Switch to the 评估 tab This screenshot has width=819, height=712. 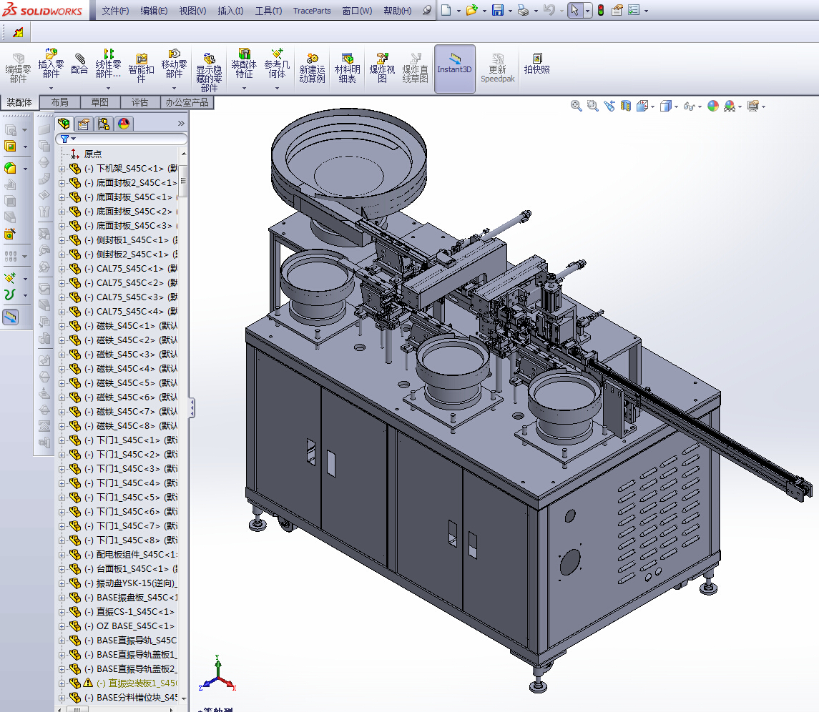139,102
